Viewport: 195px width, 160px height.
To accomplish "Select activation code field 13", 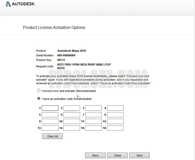I will [50, 128].
